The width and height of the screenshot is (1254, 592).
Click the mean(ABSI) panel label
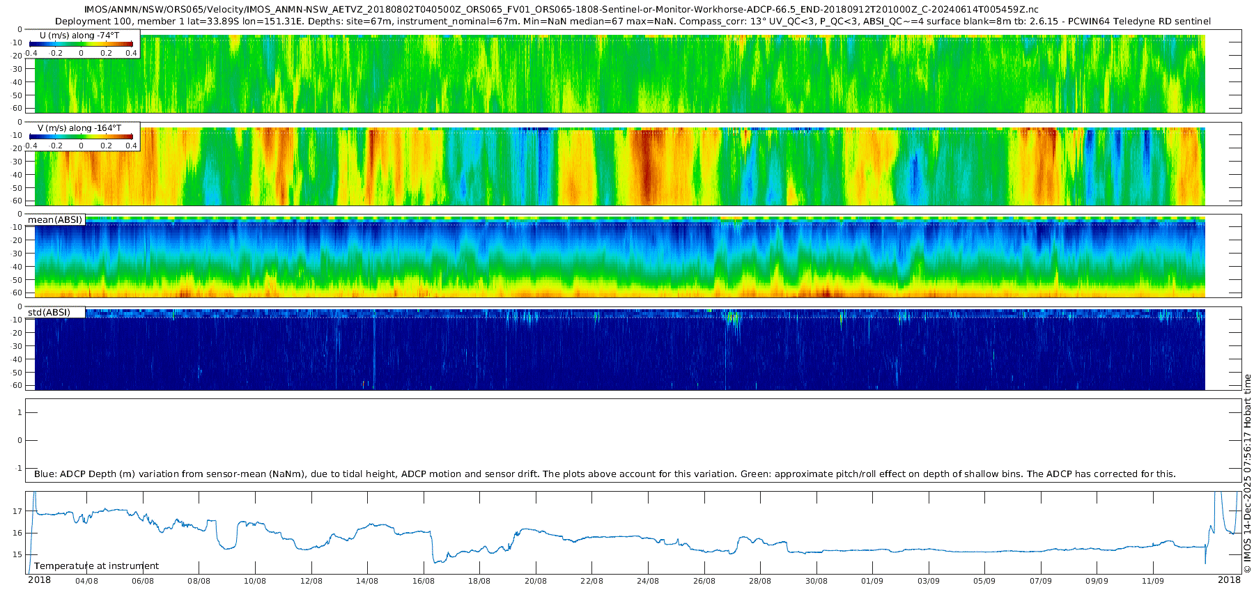pos(55,220)
